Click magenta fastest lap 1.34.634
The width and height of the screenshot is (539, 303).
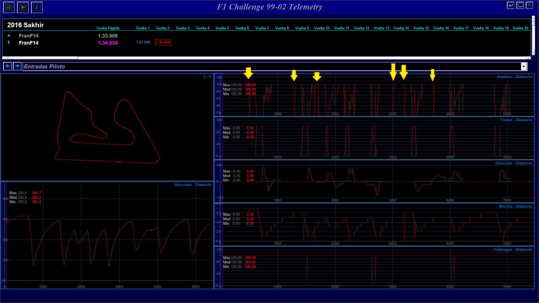tap(108, 43)
